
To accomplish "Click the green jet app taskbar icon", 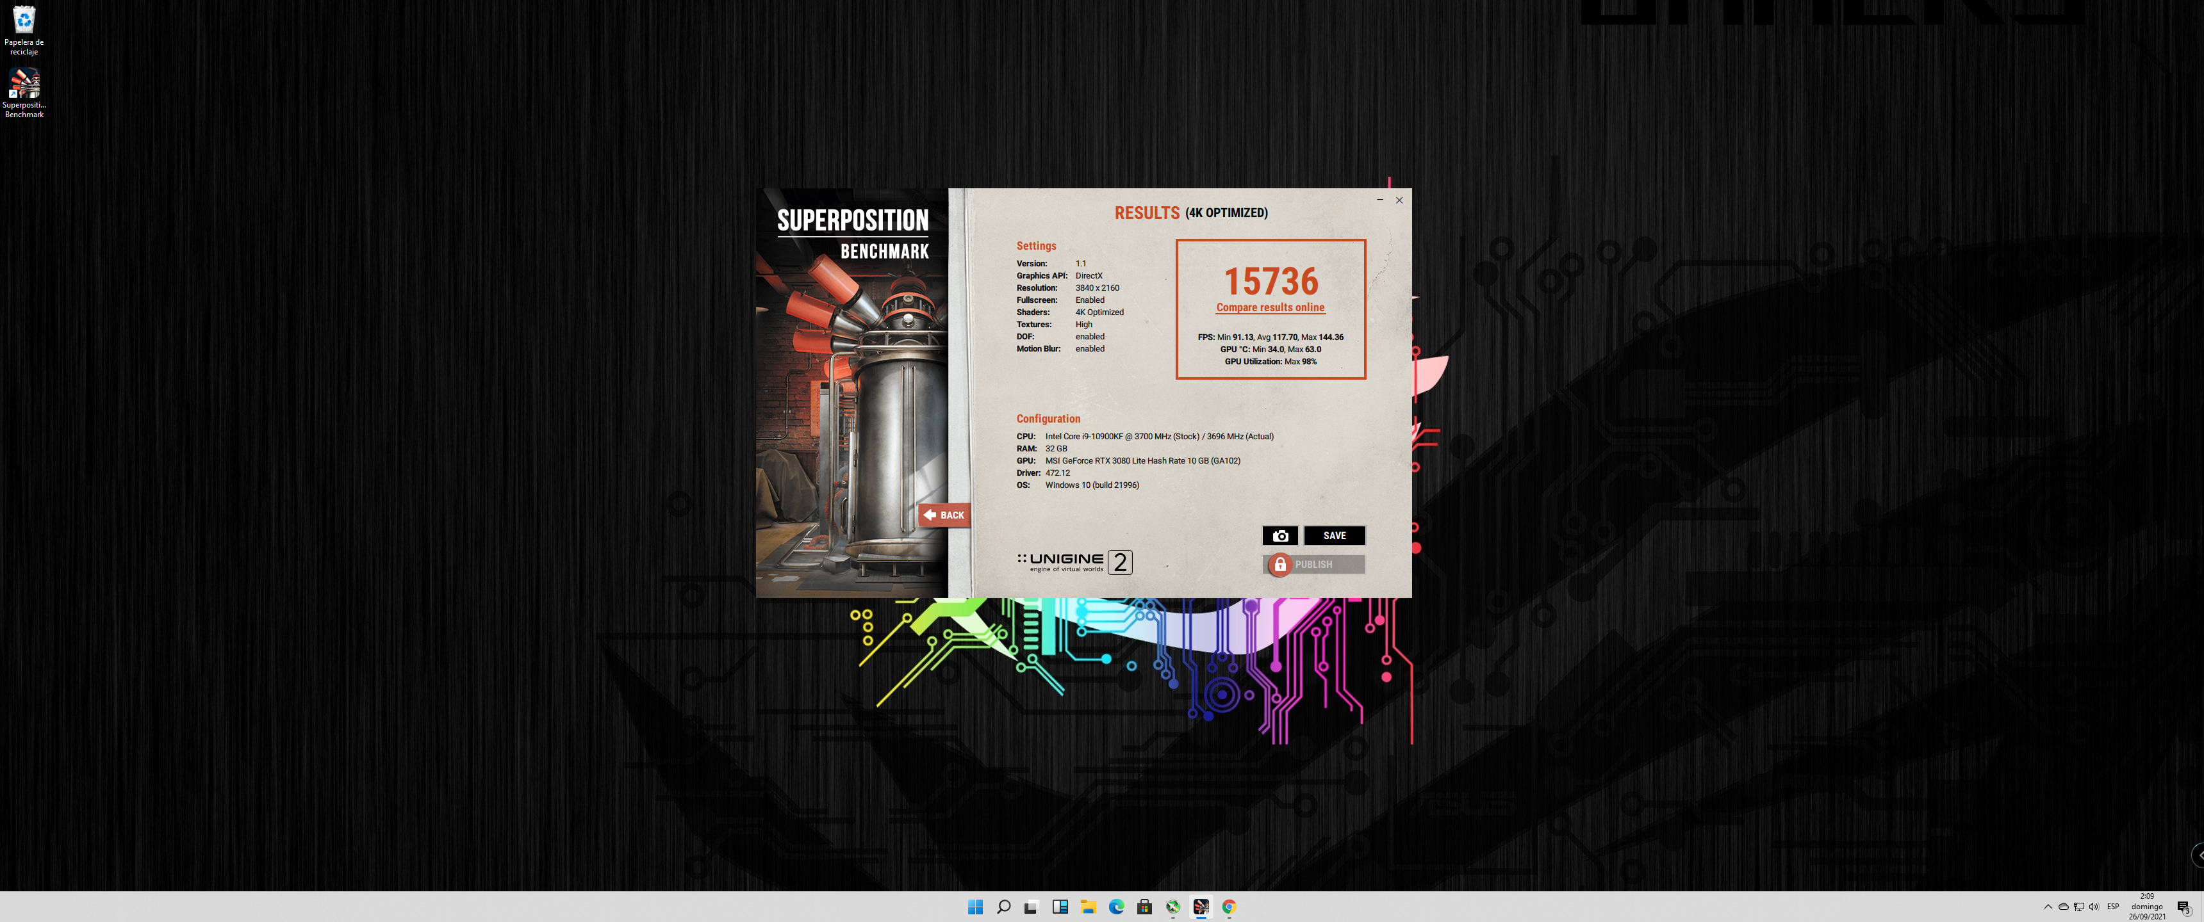I will coord(1172,907).
